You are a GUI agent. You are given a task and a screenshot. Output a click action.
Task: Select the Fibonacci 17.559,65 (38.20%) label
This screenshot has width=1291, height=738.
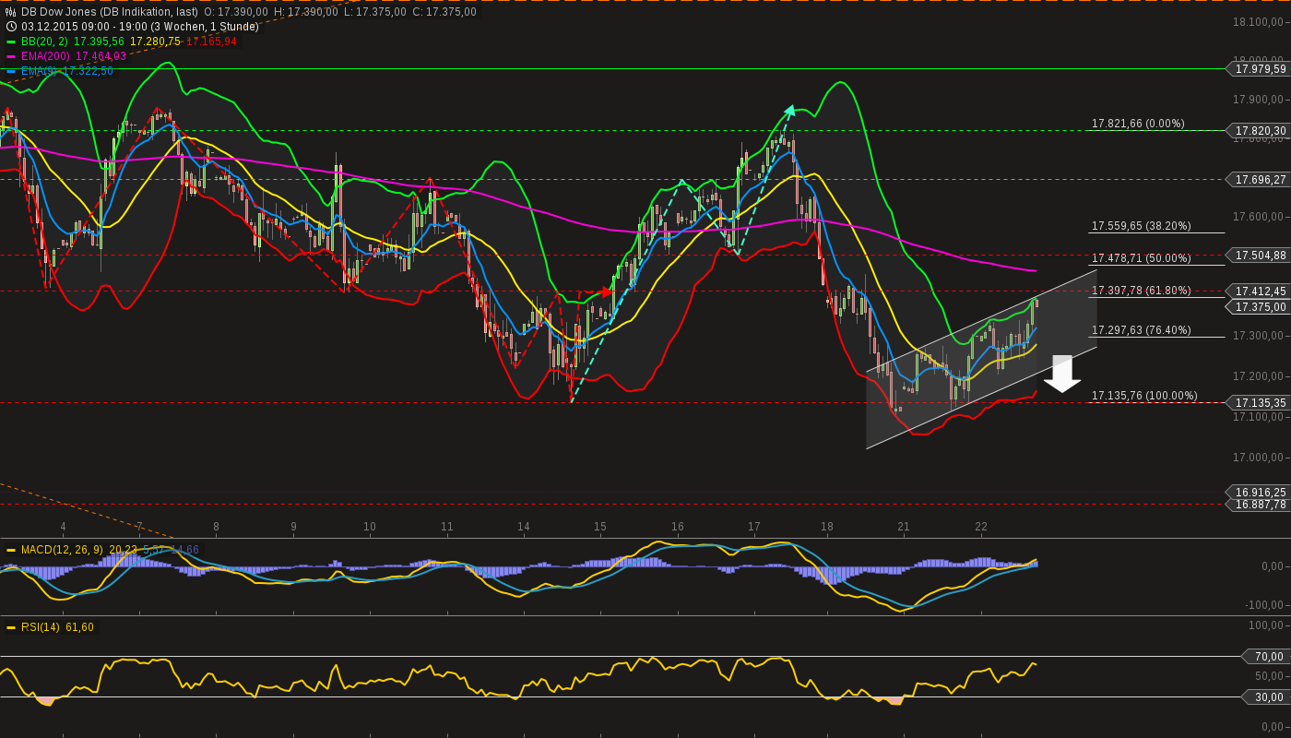point(1142,225)
